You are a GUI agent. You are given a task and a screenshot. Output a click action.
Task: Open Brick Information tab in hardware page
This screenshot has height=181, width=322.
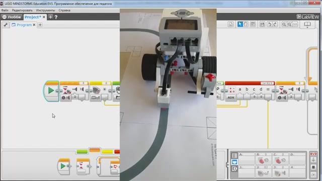click(x=234, y=155)
